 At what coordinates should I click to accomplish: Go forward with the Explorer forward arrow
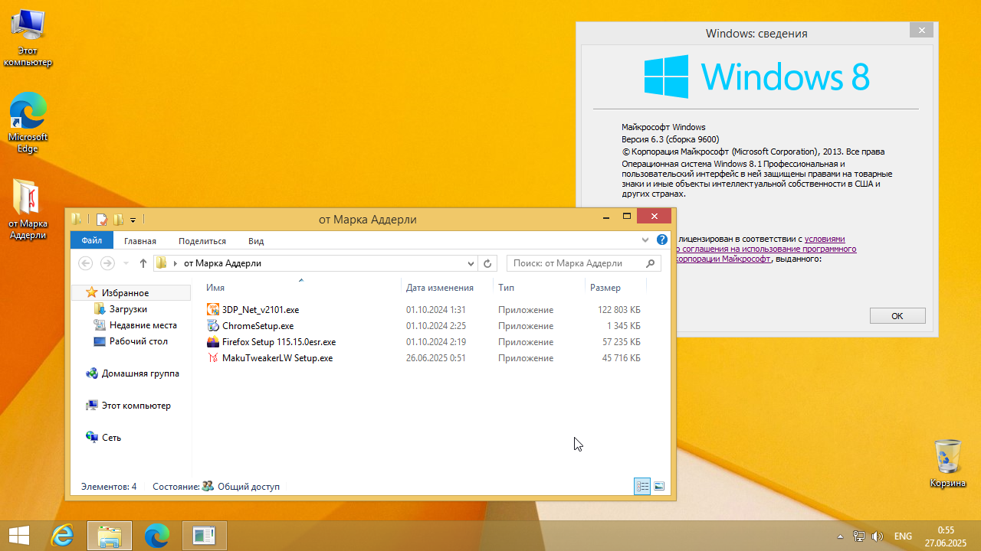pos(108,263)
